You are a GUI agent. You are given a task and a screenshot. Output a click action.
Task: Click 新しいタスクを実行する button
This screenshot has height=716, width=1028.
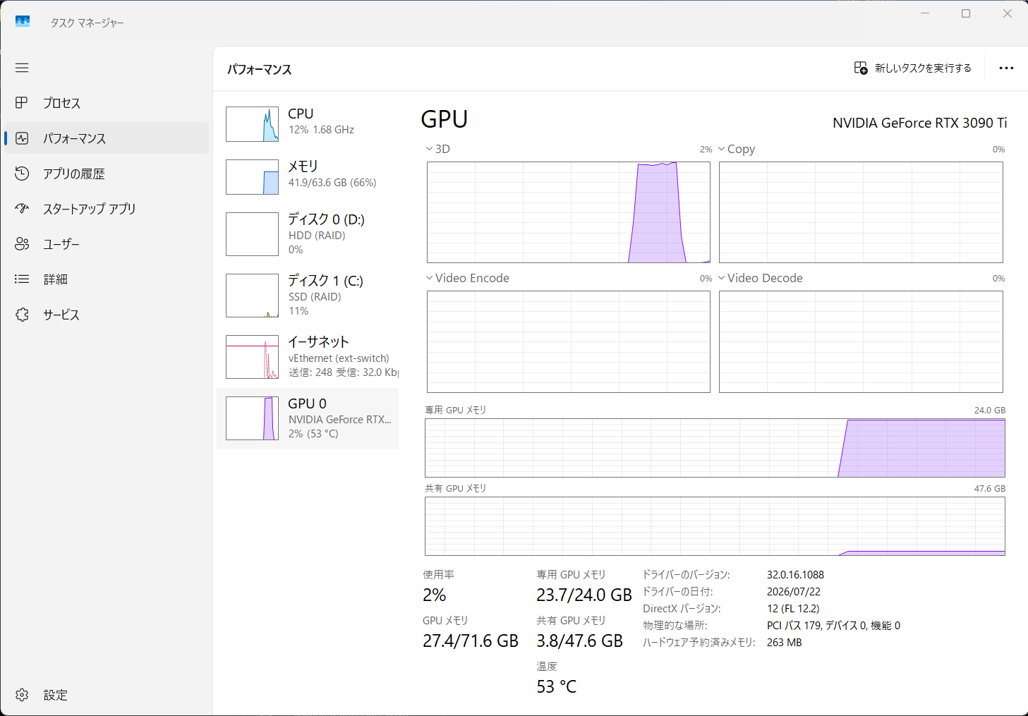coord(913,68)
